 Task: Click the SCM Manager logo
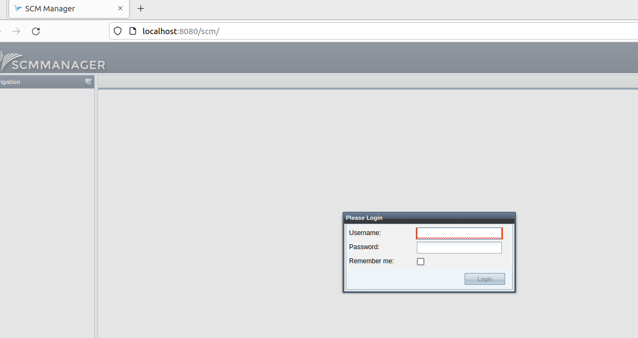pyautogui.click(x=53, y=61)
